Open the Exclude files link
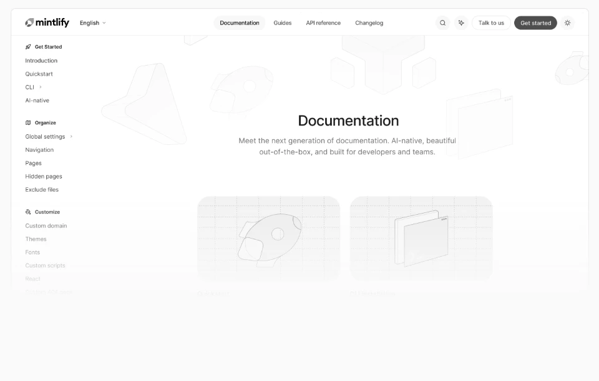 coord(42,190)
